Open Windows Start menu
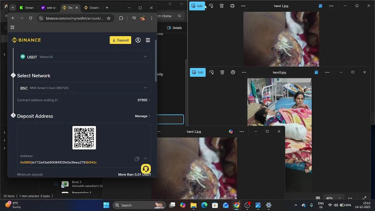The image size is (375, 211). (106, 205)
